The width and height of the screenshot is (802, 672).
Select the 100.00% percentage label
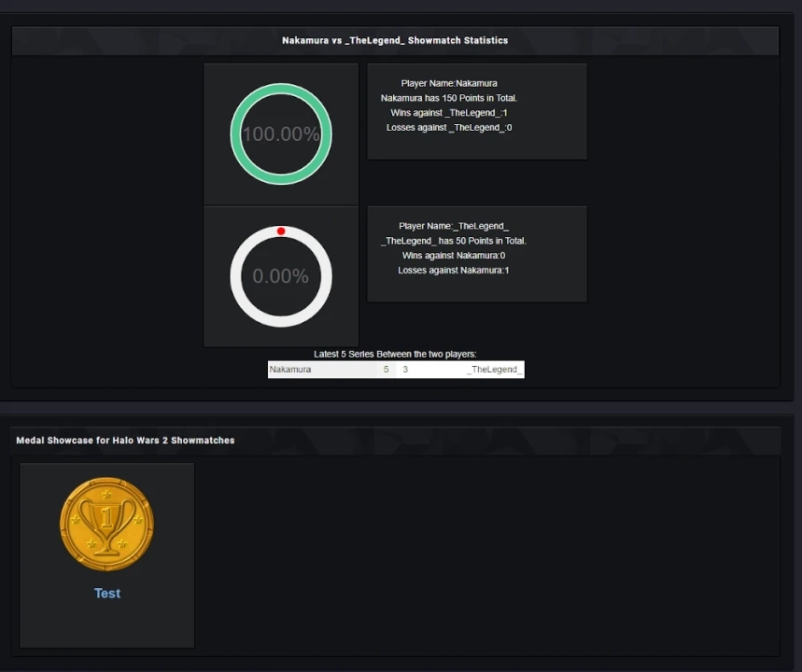click(x=281, y=134)
